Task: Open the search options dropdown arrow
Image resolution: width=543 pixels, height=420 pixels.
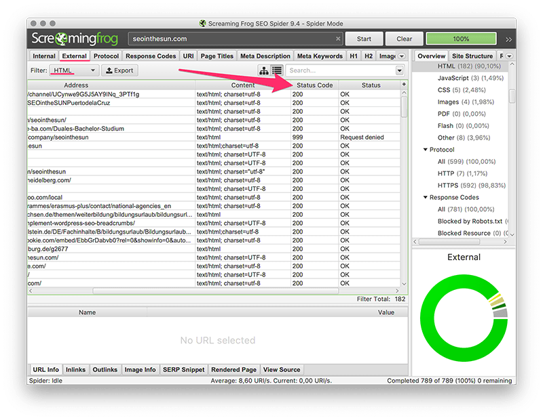Action: 400,70
